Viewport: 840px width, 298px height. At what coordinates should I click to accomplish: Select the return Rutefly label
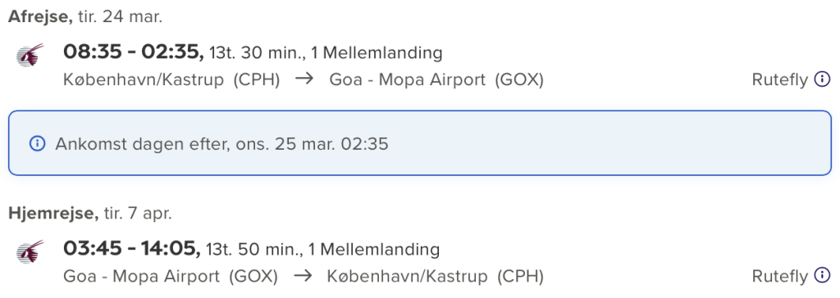click(x=780, y=276)
